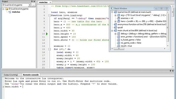Select the main.lua editor tab

click(x=43, y=2)
